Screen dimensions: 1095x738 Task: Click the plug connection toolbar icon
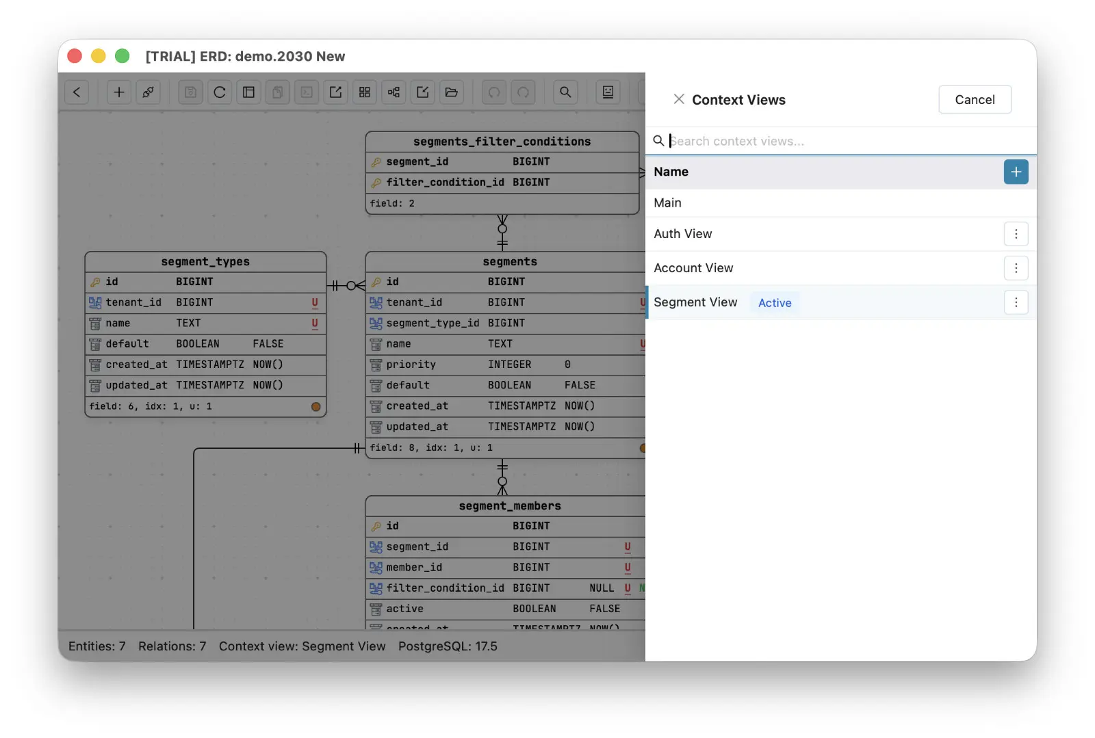tap(148, 92)
